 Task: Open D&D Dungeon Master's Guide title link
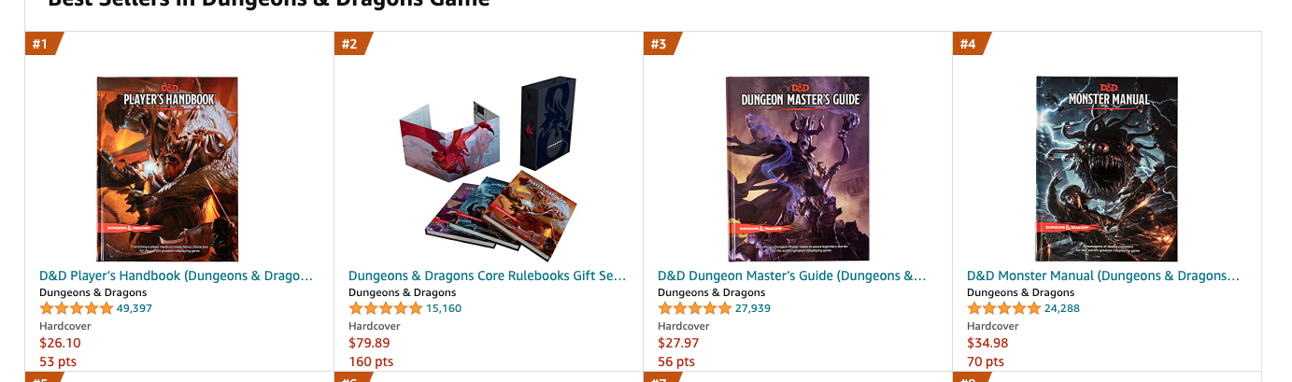tap(792, 276)
